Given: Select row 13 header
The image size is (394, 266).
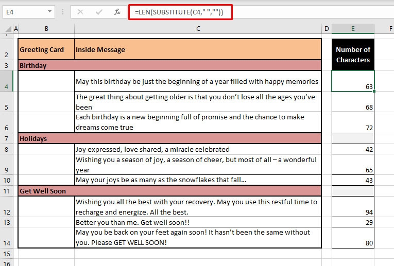Looking at the screenshot, I should point(6,222).
